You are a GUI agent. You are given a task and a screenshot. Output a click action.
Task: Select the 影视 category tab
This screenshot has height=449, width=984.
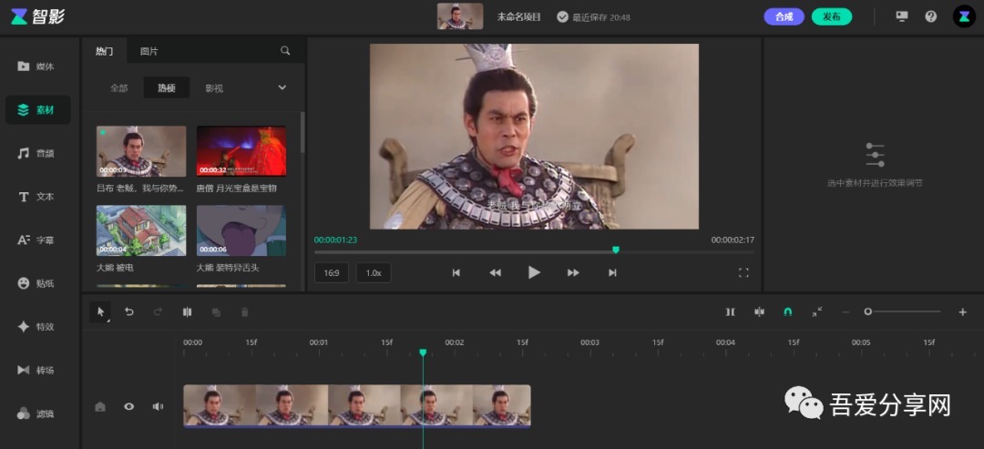pyautogui.click(x=214, y=88)
